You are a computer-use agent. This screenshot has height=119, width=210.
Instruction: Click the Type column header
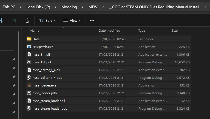coord(142,31)
